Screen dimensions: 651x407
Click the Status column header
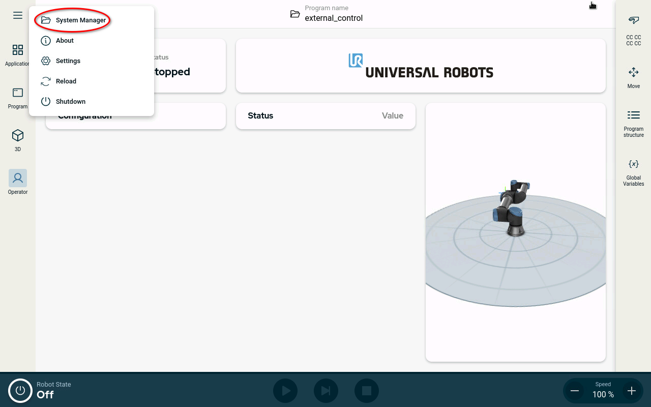(260, 115)
